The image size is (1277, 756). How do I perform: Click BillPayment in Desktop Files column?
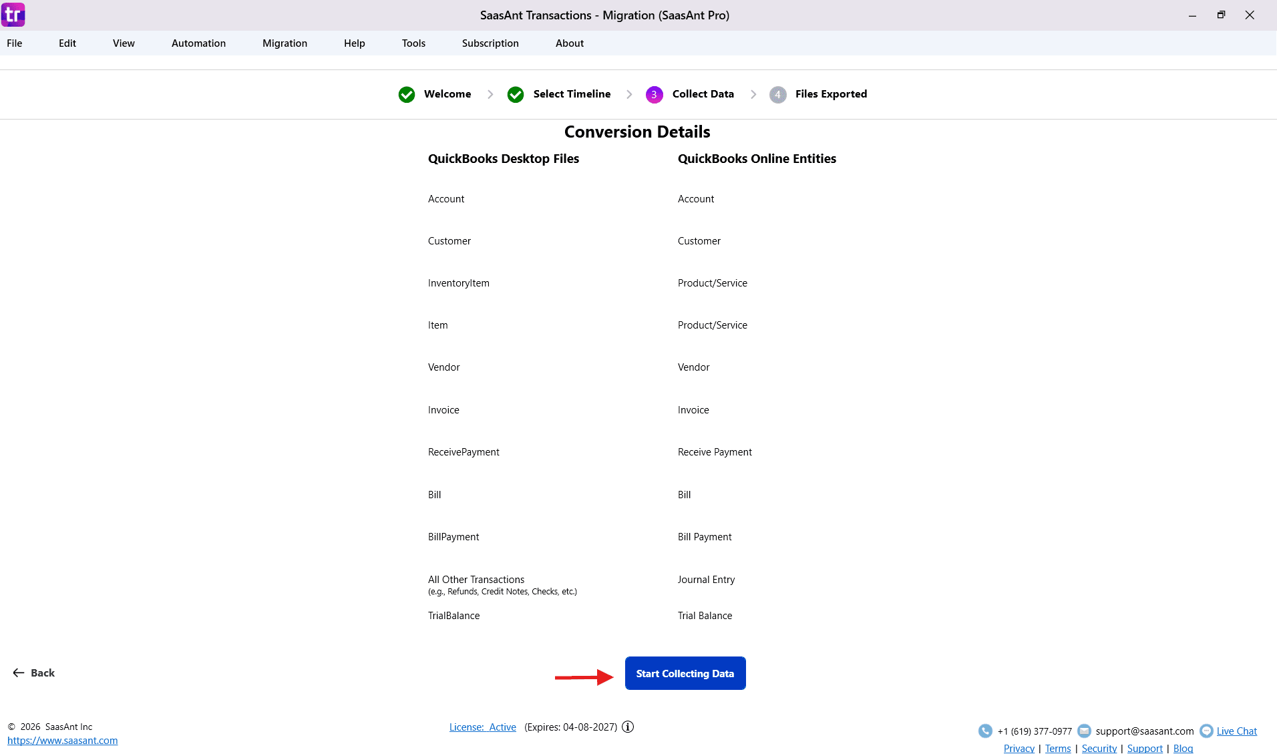tap(453, 537)
